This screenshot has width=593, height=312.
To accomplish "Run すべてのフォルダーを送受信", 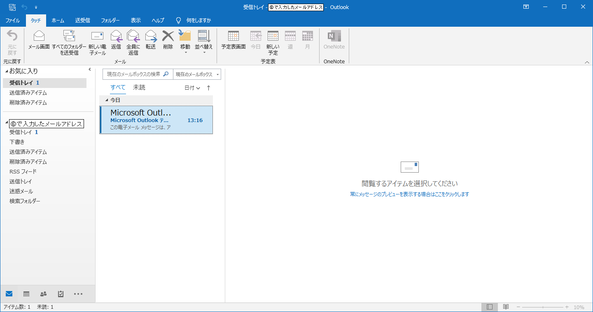I will (69, 42).
